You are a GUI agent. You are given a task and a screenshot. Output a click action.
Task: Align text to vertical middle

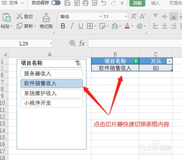(x=165, y=16)
